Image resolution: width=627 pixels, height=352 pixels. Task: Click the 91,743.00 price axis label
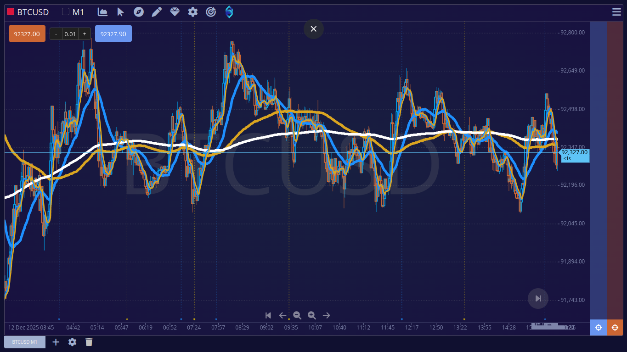[572, 300]
